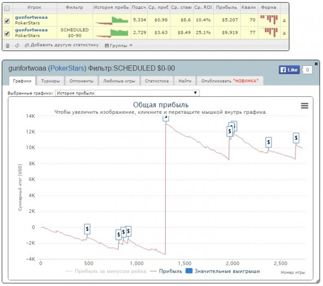Sort by 'Прибыль' column header
Image resolution: width=323 pixels, height=286 pixels.
pos(227,7)
